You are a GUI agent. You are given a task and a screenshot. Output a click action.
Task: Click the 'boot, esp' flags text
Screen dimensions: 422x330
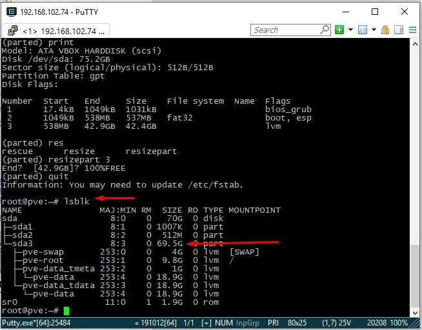click(x=288, y=118)
